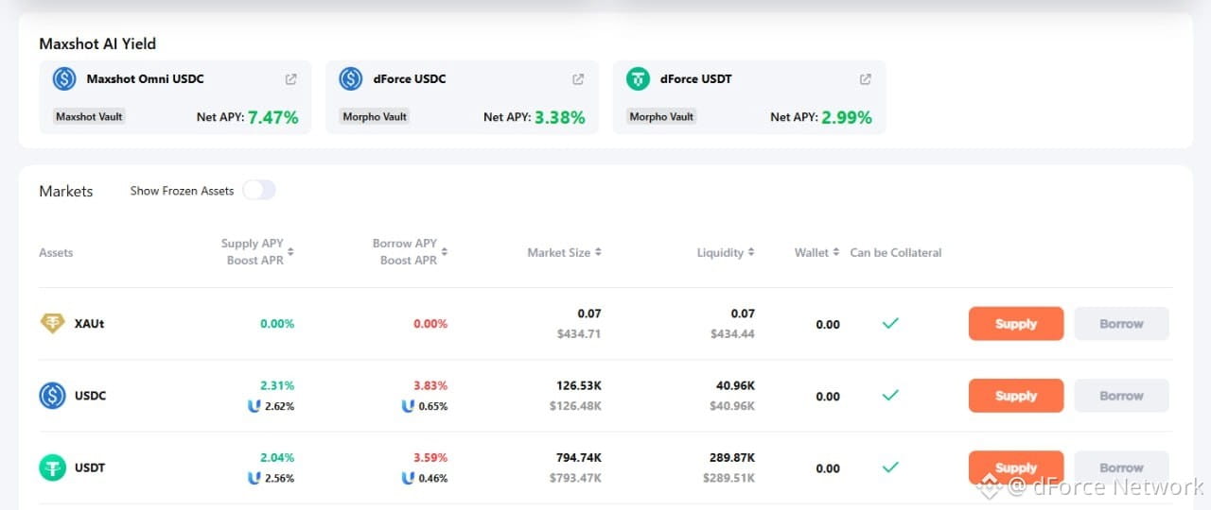Click the 3.38% Net APY value
1211x510 pixels.
560,118
